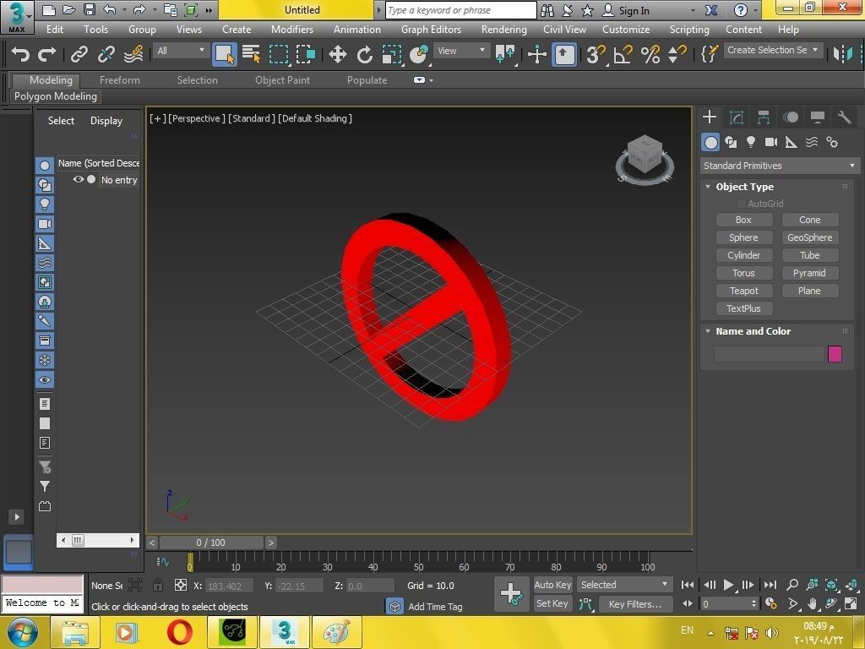The height and width of the screenshot is (649, 865).
Task: Open the Hierarchy command panel tab
Action: pos(764,117)
